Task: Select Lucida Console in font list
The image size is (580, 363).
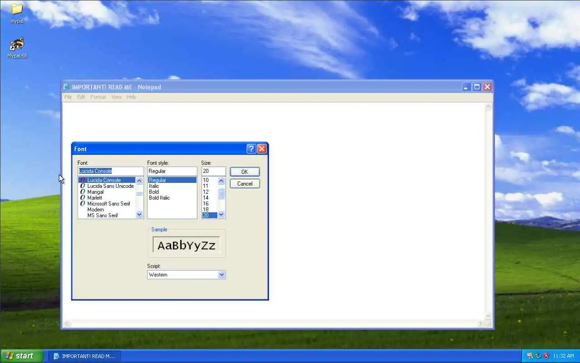Action: point(107,180)
